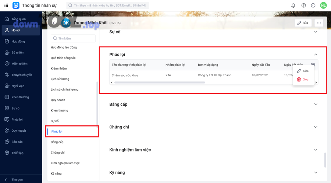The height and width of the screenshot is (183, 331).
Task: Expand the Bằng cấp section
Action: [x=316, y=105]
